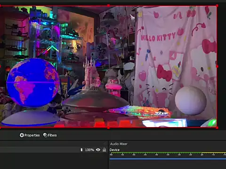Click the Hello Kitty banner in preview

point(176,62)
